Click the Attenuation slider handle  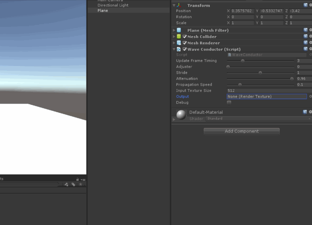292,79
